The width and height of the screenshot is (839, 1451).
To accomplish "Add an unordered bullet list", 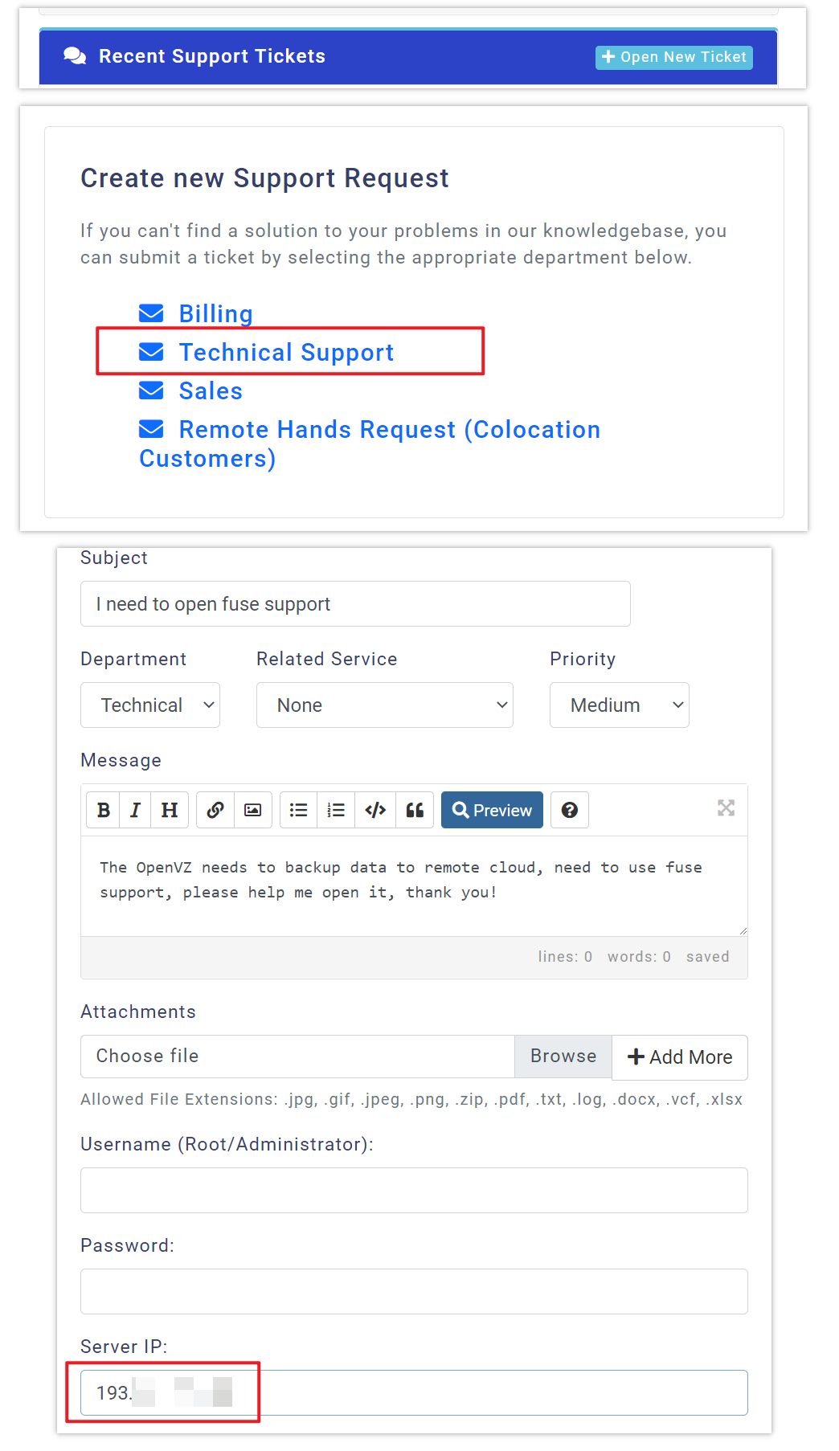I will (299, 810).
